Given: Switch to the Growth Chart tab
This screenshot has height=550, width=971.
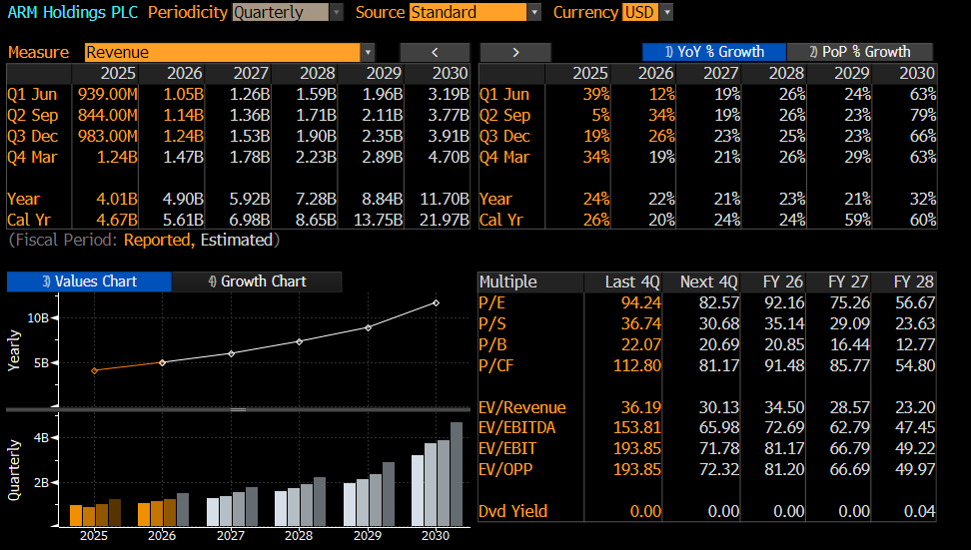Looking at the screenshot, I should [x=257, y=281].
